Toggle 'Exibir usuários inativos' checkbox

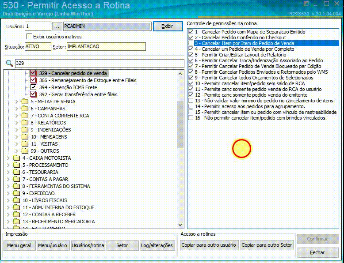pos(29,37)
